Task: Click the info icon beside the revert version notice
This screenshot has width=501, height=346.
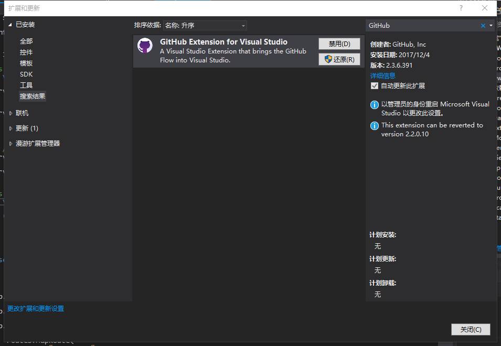Action: [374, 126]
